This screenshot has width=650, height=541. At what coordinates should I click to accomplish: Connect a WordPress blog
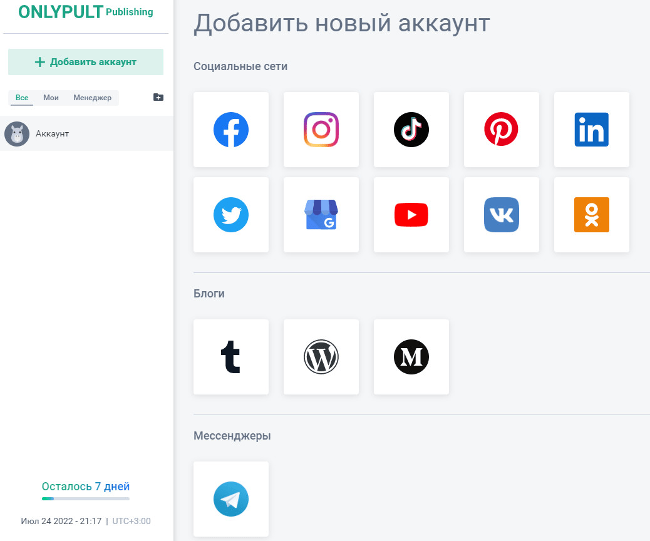[x=321, y=356]
